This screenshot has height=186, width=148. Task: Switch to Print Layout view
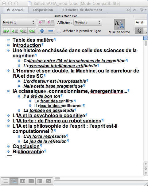click(31, 181)
